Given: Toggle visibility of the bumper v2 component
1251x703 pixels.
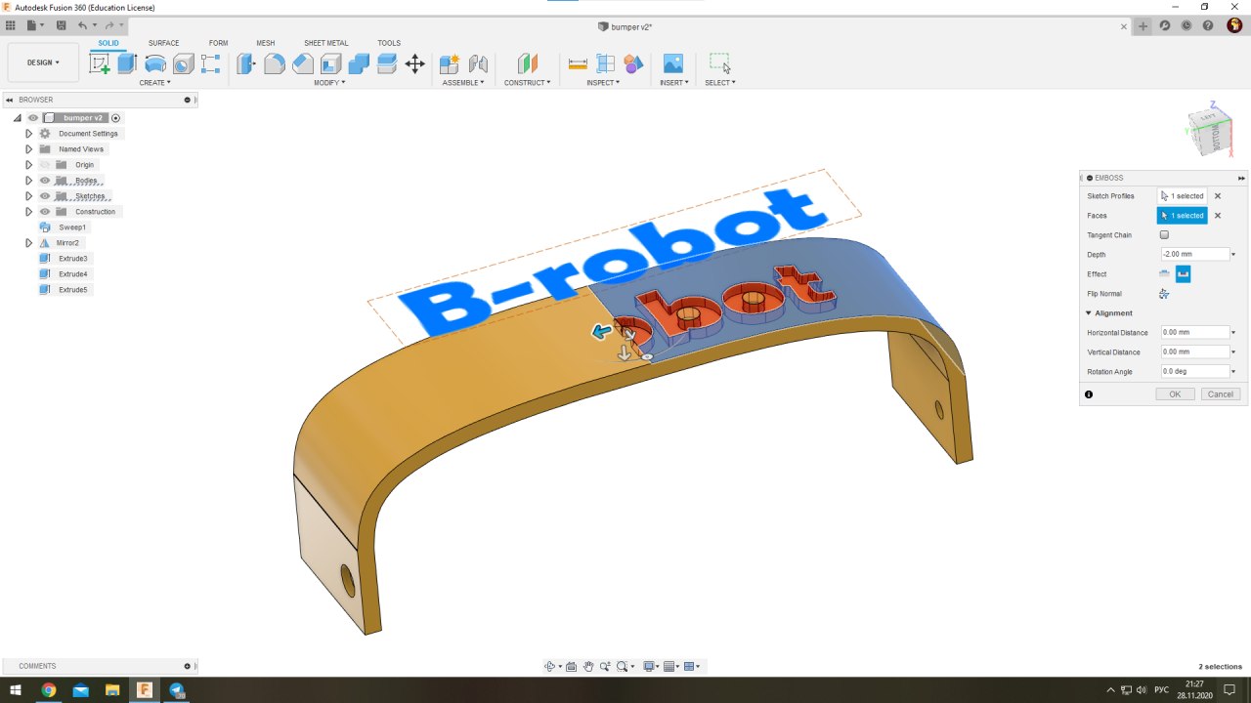Looking at the screenshot, I should [33, 118].
